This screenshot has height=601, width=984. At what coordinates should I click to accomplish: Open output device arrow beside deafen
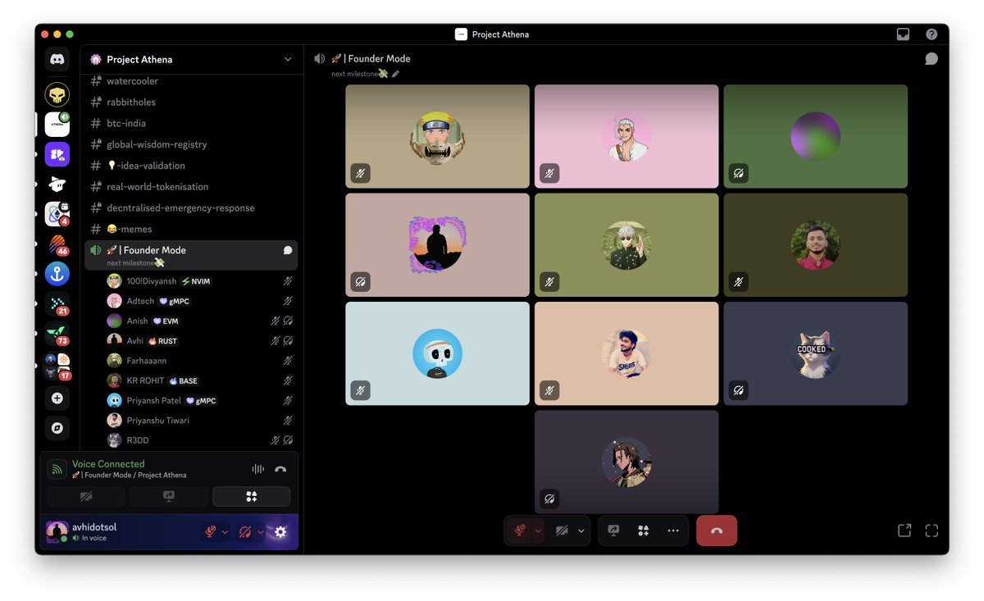(x=261, y=532)
